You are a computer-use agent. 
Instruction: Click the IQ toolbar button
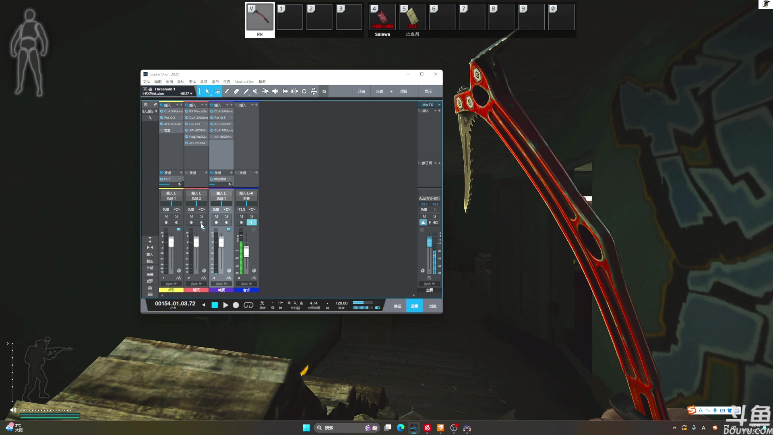pos(324,91)
